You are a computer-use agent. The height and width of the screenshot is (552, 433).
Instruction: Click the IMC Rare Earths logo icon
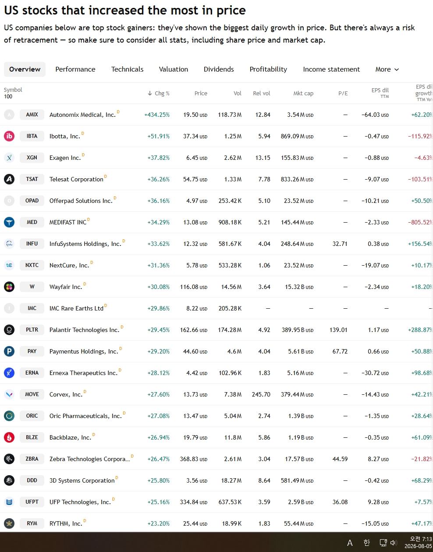(x=9, y=308)
